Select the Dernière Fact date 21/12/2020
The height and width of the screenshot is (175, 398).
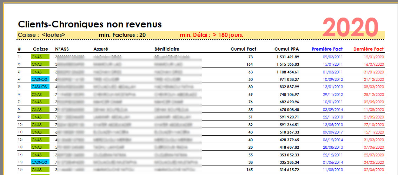(x=374, y=79)
